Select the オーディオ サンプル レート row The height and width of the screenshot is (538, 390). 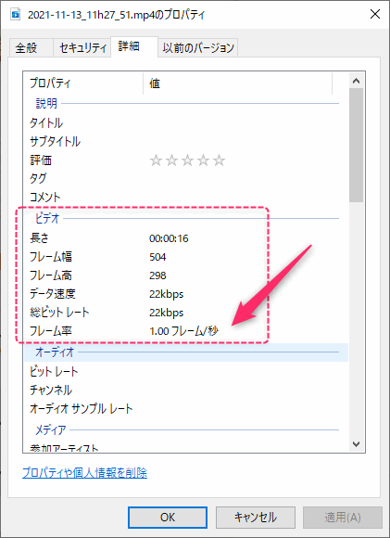coord(186,408)
